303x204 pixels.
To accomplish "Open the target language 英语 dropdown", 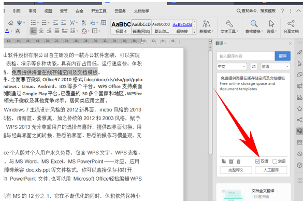I will (x=275, y=67).
